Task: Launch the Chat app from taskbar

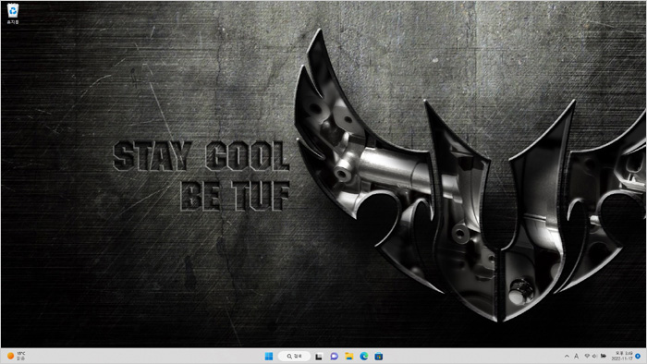Action: [x=334, y=357]
